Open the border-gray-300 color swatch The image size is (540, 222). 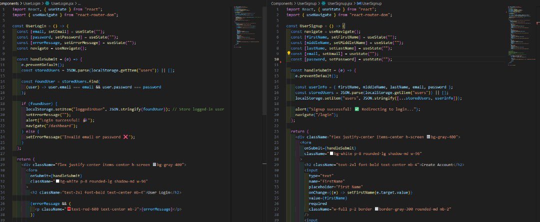tap(376, 209)
